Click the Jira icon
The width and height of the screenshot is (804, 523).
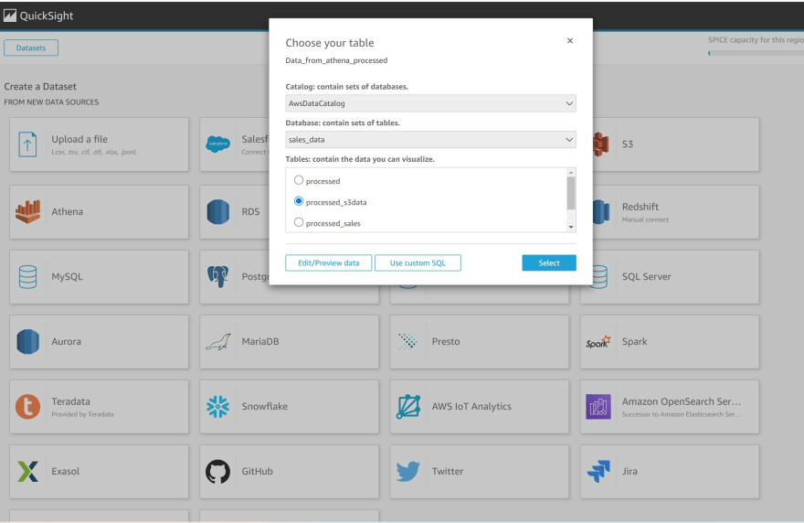click(598, 471)
